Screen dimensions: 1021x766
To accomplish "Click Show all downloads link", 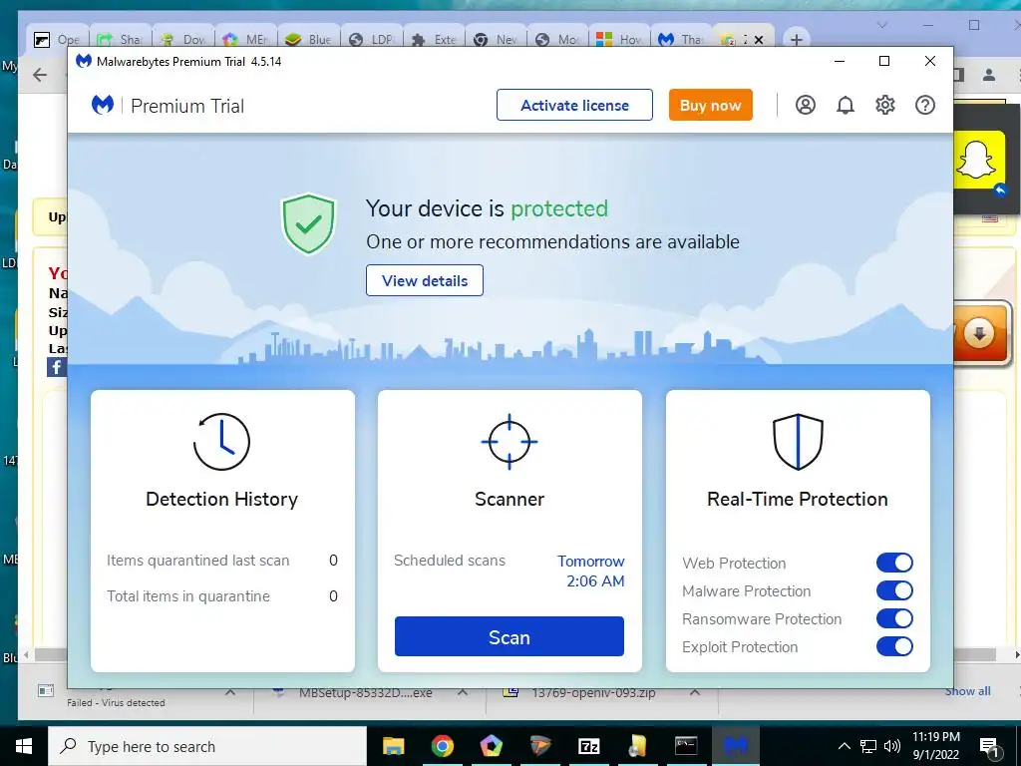I will 967,692.
